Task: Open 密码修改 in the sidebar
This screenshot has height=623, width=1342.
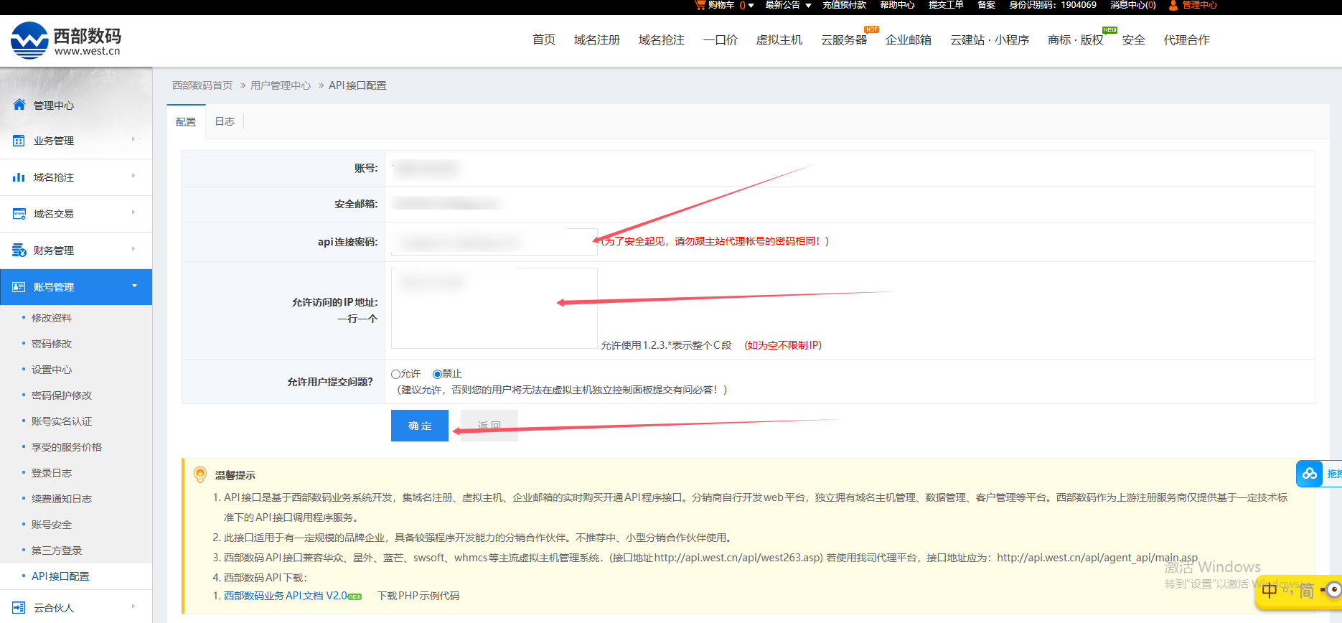Action: point(52,344)
